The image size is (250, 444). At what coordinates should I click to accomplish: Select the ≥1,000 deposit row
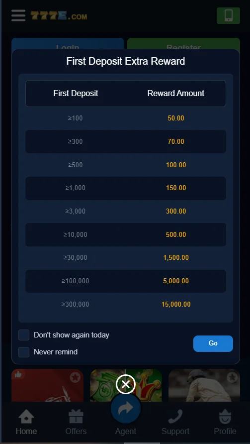click(126, 188)
